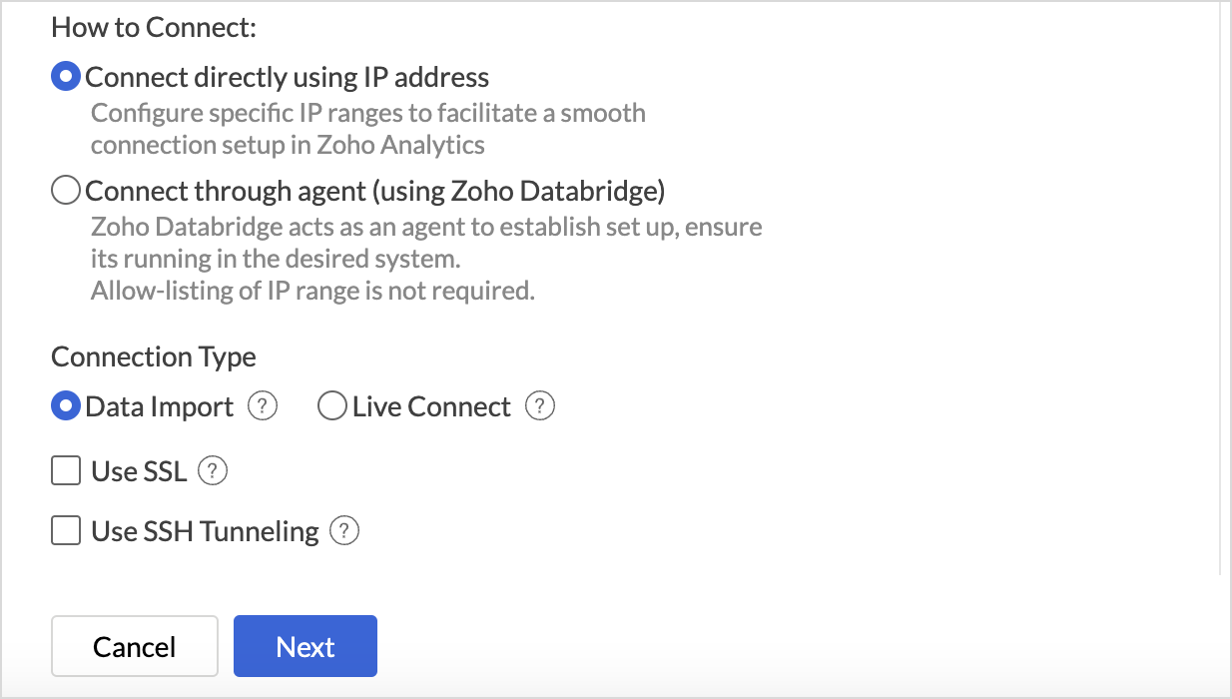
Task: Choose Connect through agent radio button
Action: (x=65, y=190)
